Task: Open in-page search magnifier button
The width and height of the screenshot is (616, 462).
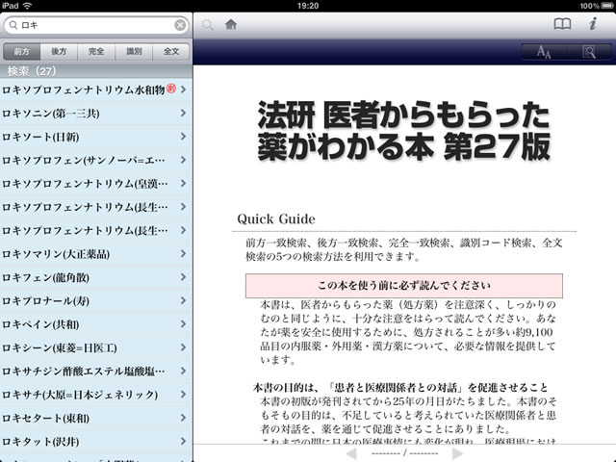Action: coord(589,52)
